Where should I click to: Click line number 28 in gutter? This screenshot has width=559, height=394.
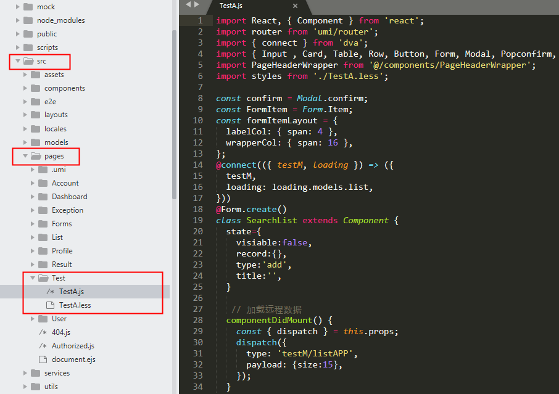(198, 320)
